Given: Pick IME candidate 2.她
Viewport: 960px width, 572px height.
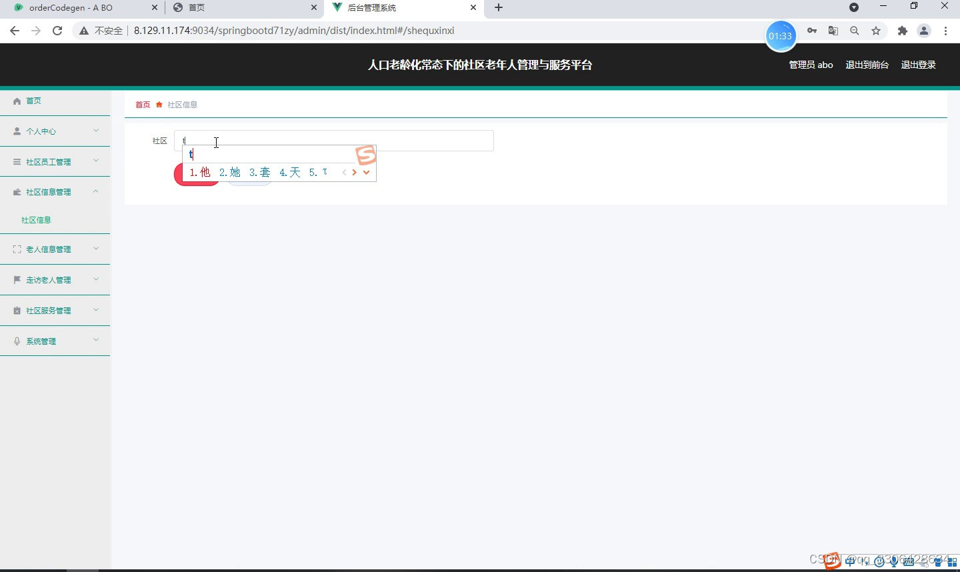Looking at the screenshot, I should [x=230, y=173].
